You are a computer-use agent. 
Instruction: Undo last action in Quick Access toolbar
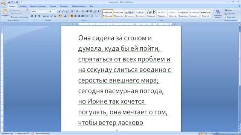[x=12, y=2]
